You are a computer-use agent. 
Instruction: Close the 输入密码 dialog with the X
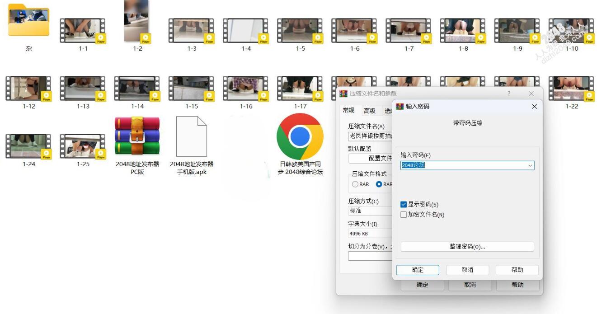(x=534, y=107)
